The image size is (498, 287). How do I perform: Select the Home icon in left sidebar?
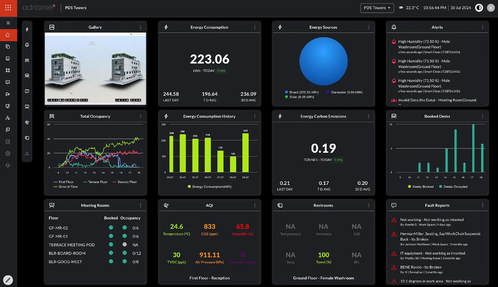coord(8,35)
